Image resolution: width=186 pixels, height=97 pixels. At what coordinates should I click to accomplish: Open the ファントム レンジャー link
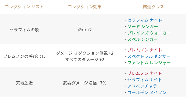click(149, 63)
